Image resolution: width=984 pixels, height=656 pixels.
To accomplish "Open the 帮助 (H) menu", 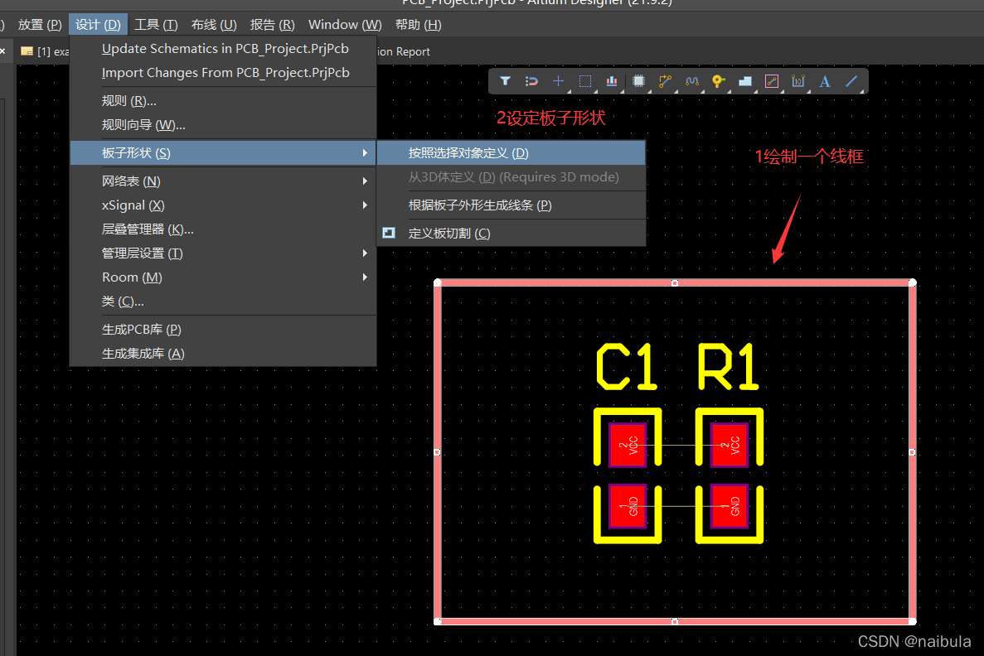I will [418, 25].
